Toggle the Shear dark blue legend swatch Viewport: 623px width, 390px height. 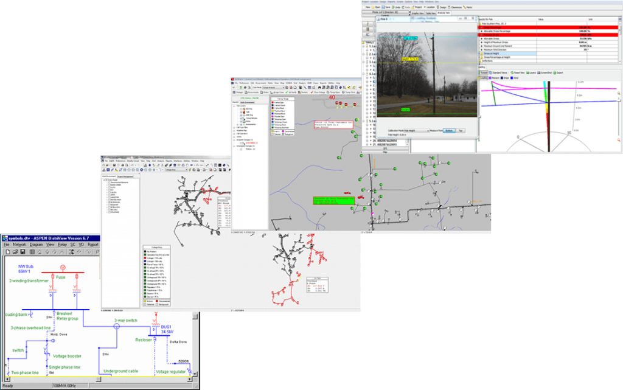pos(502,78)
